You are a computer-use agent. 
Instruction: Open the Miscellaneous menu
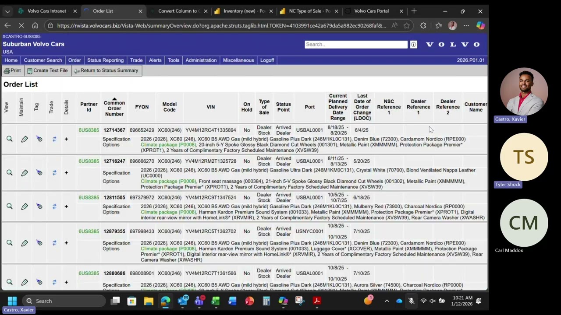click(x=238, y=60)
